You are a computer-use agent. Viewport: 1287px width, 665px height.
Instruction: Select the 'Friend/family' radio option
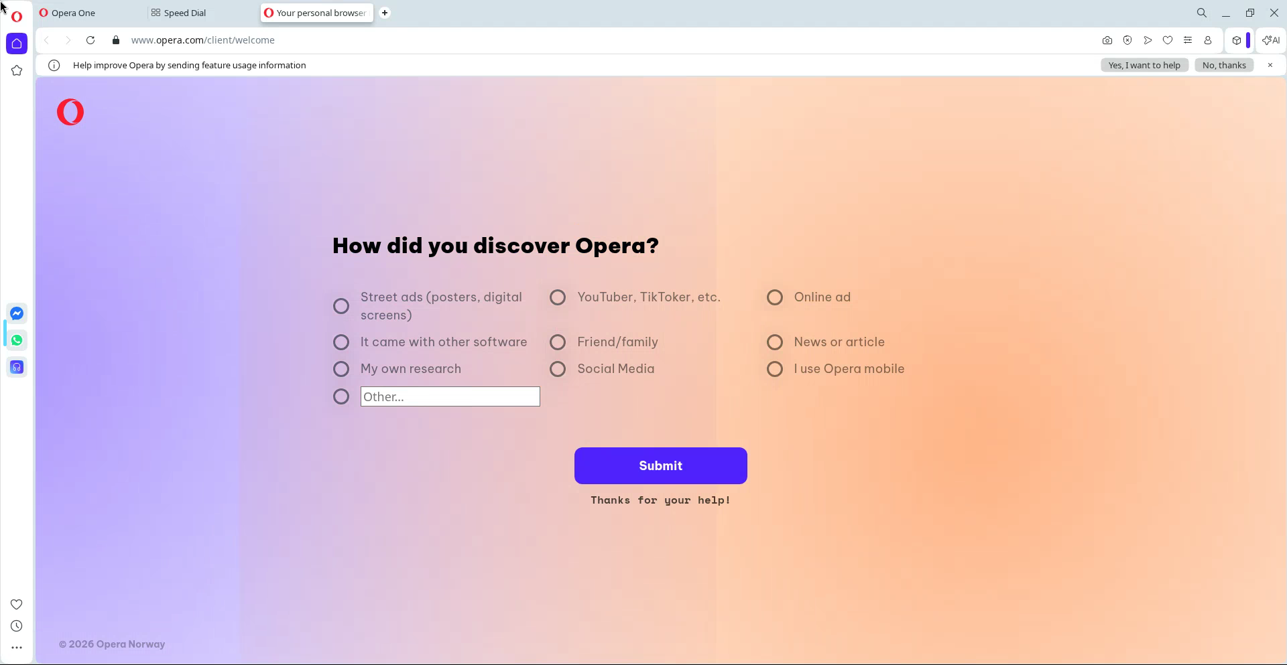coord(558,342)
